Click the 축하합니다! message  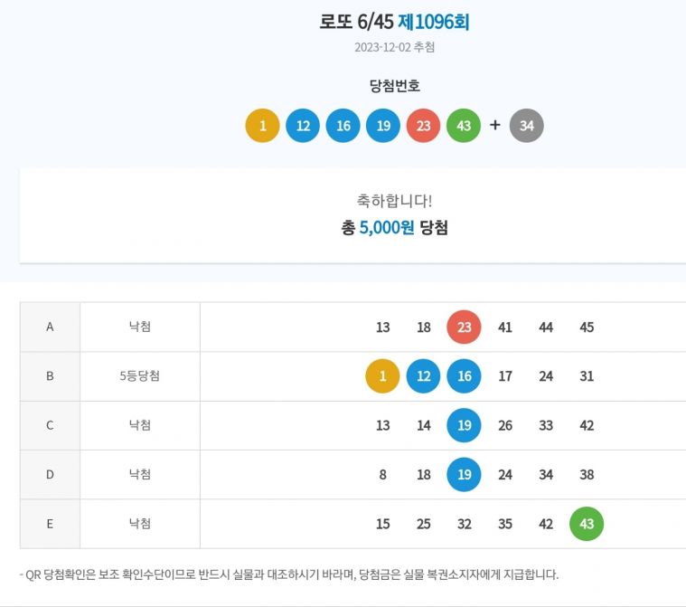[x=395, y=201]
